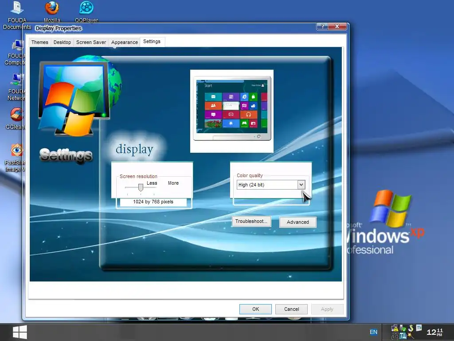The image size is (454, 341).
Task: Click the disabled Apply button
Action: click(x=327, y=309)
